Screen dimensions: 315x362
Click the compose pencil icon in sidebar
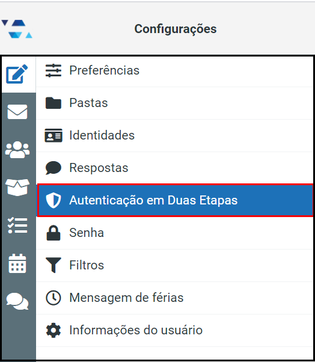pyautogui.click(x=17, y=74)
